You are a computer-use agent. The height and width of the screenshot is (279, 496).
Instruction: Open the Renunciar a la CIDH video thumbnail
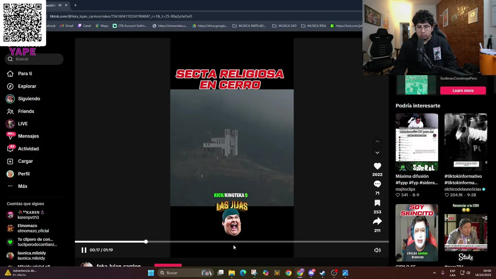coord(465,232)
